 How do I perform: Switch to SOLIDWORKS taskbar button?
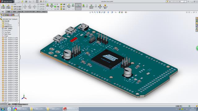[71, 109]
